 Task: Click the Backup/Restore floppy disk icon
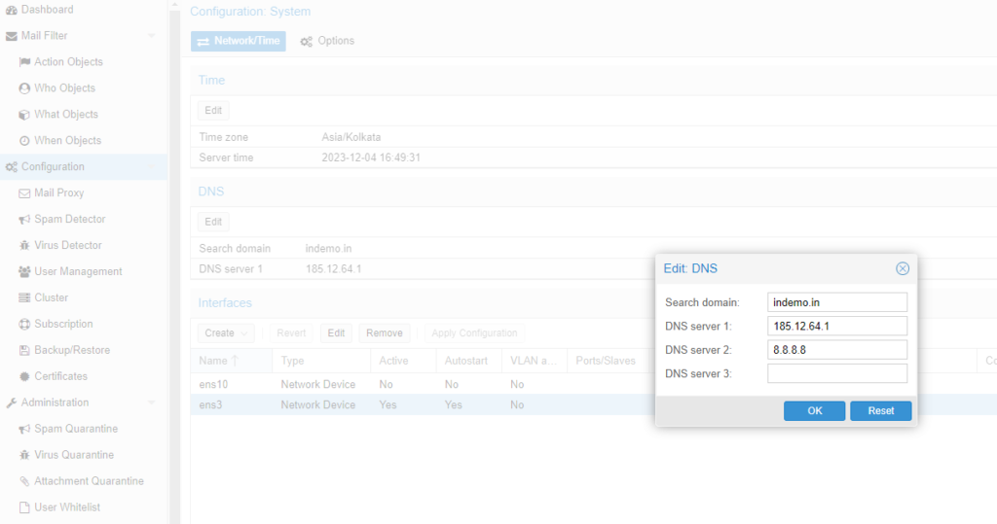click(24, 350)
